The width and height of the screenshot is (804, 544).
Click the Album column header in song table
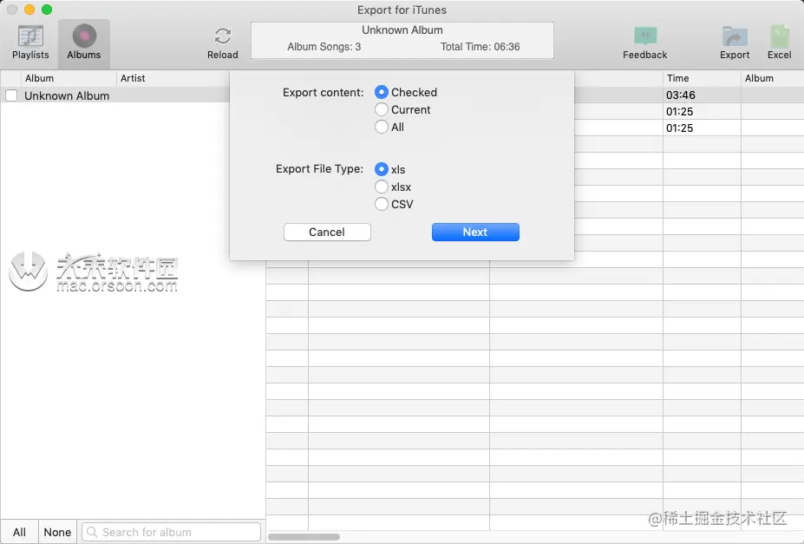[x=772, y=78]
